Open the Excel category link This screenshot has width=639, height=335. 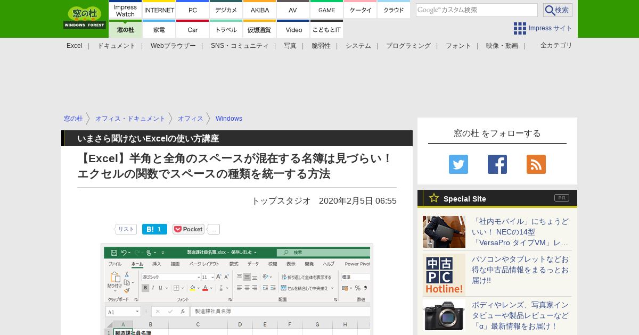(75, 46)
